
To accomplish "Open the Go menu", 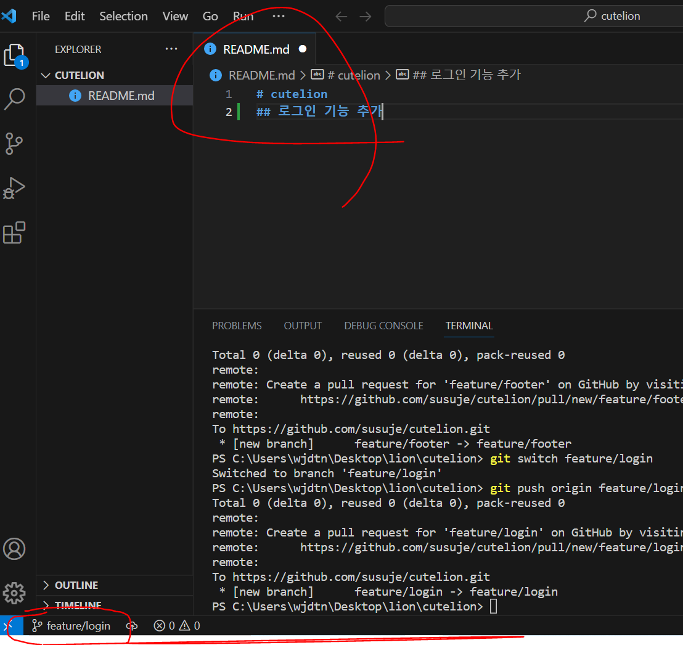I will pyautogui.click(x=210, y=16).
